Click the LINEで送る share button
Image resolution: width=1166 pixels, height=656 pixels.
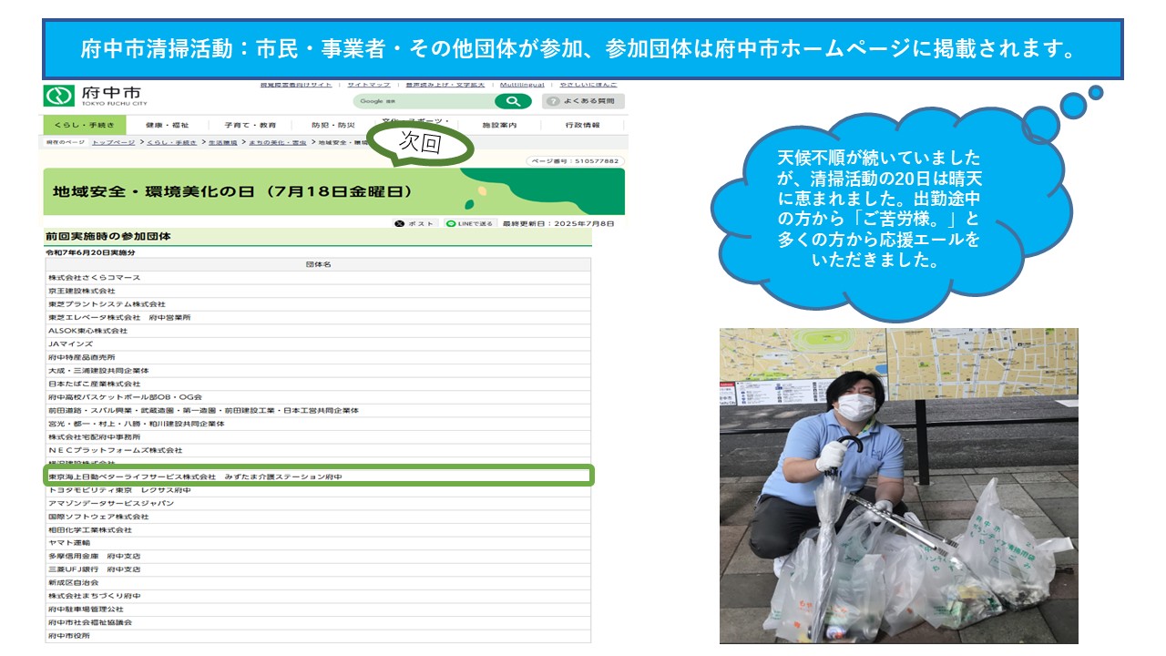point(470,223)
